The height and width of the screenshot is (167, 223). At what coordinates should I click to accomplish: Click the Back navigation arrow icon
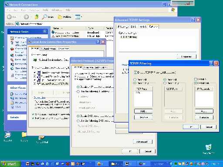click(10, 17)
